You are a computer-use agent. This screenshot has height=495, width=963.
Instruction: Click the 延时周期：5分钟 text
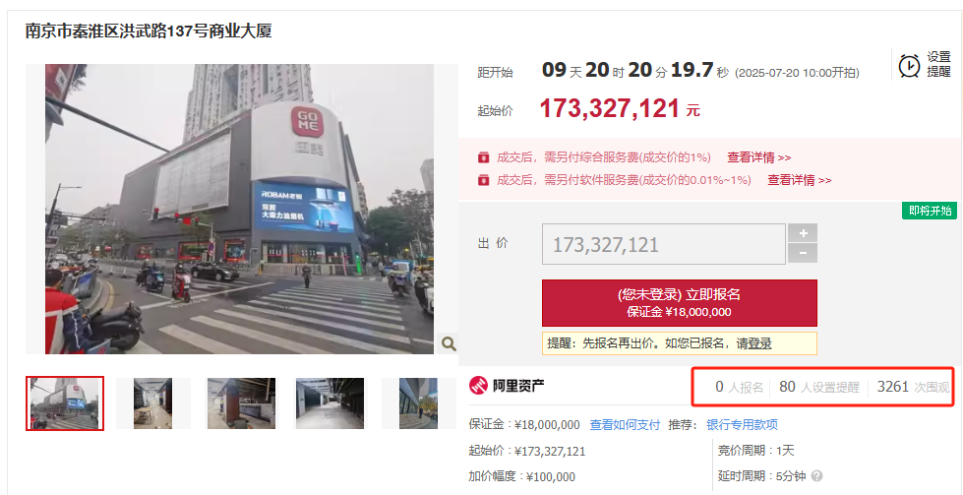[x=761, y=475]
